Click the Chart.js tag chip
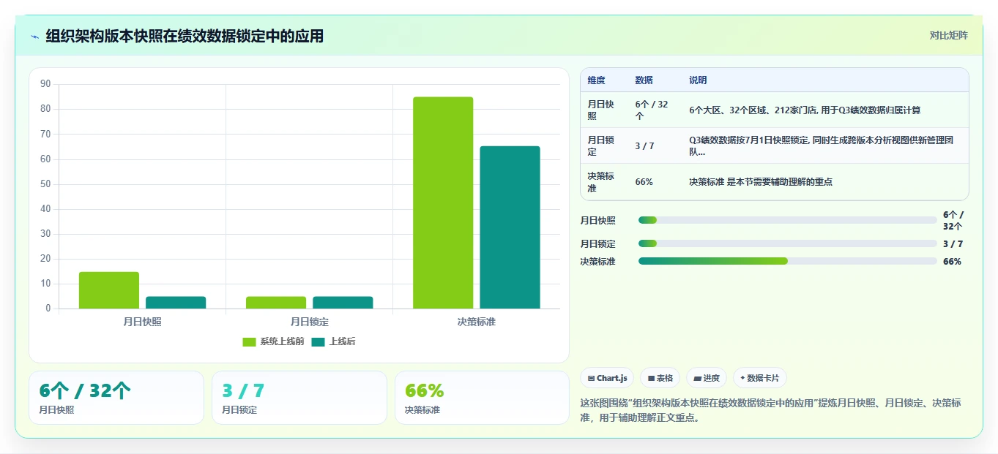Screen dimensions: 998x454 pos(607,378)
